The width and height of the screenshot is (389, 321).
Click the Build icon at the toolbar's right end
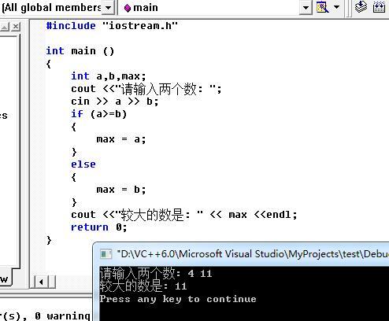379,7
